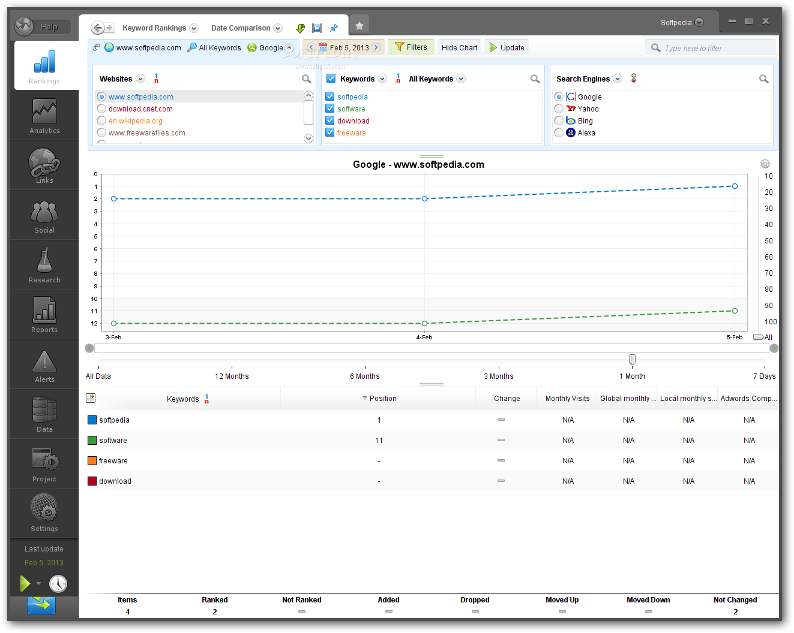
Task: Open the Date Comparison dropdown
Action: click(278, 28)
